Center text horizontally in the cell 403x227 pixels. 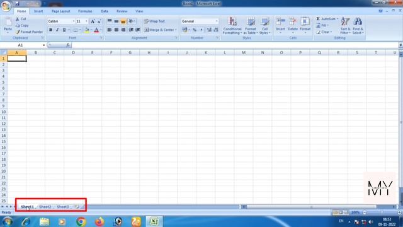pos(116,30)
